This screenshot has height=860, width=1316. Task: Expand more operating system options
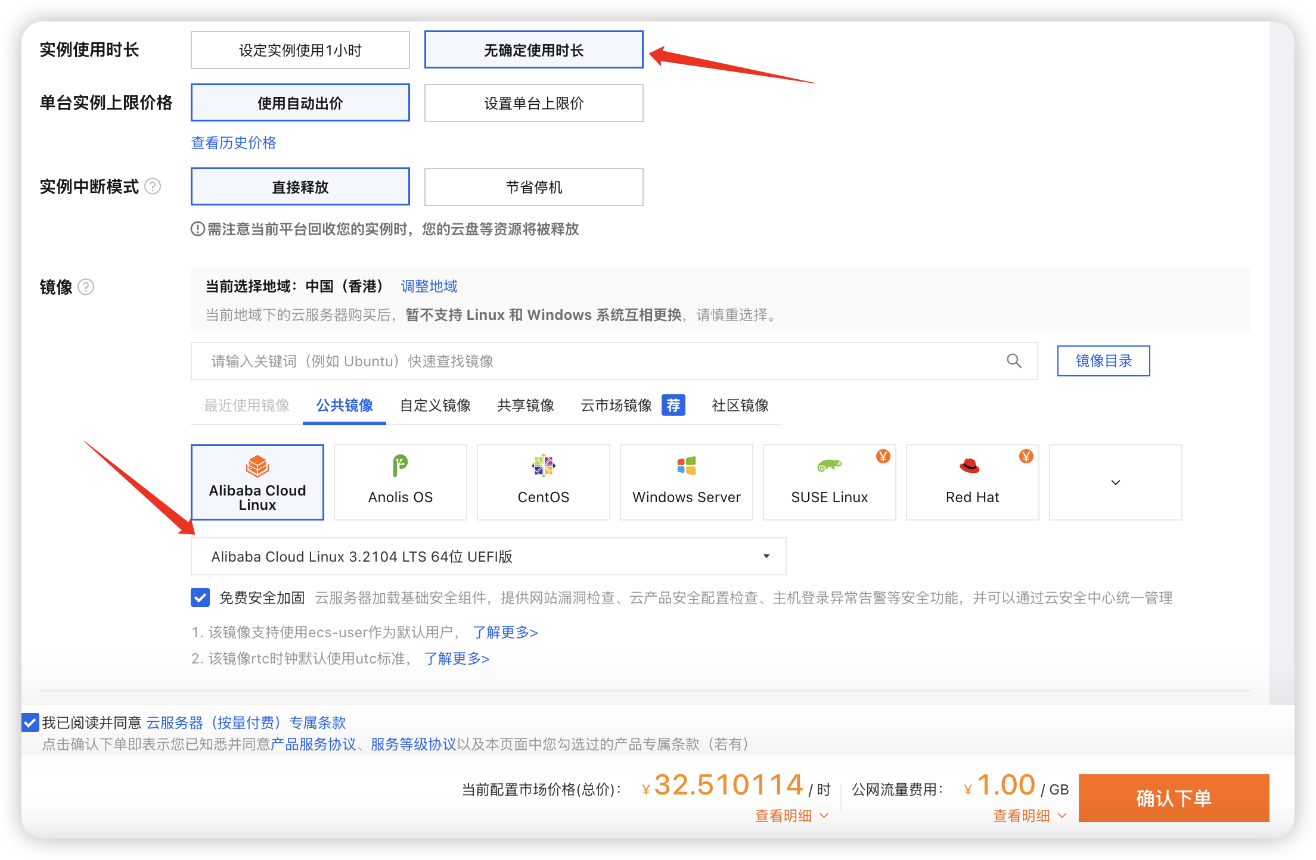[1116, 482]
